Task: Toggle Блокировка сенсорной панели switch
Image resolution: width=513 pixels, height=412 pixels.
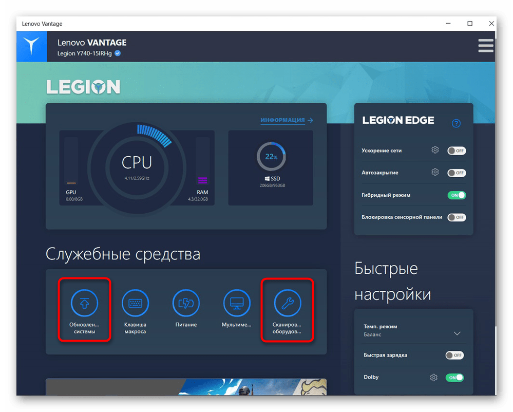Action: point(456,217)
